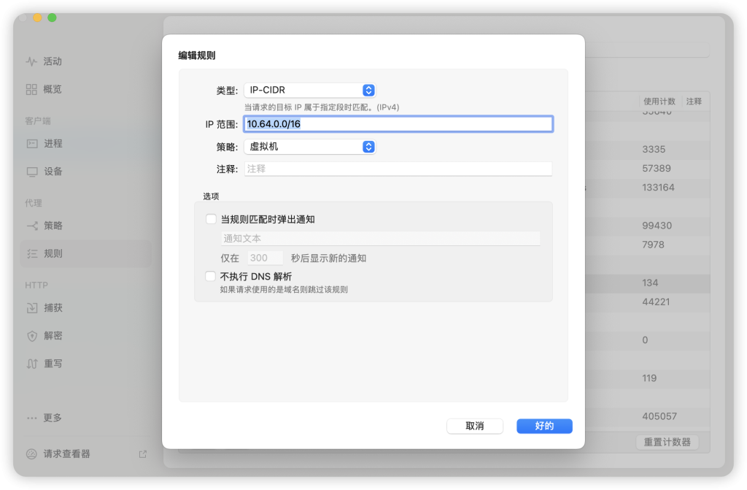This screenshot has height=490, width=747.
Task: Select the 规则 rules list icon
Action: (32, 254)
